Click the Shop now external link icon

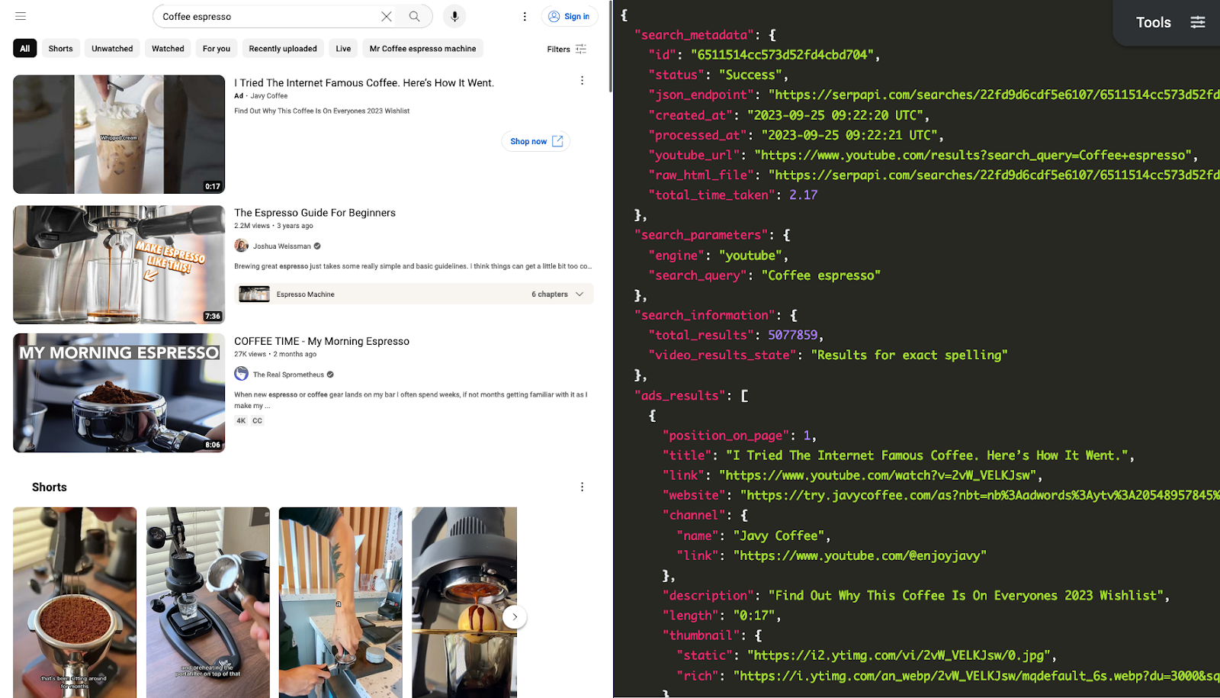pyautogui.click(x=557, y=141)
